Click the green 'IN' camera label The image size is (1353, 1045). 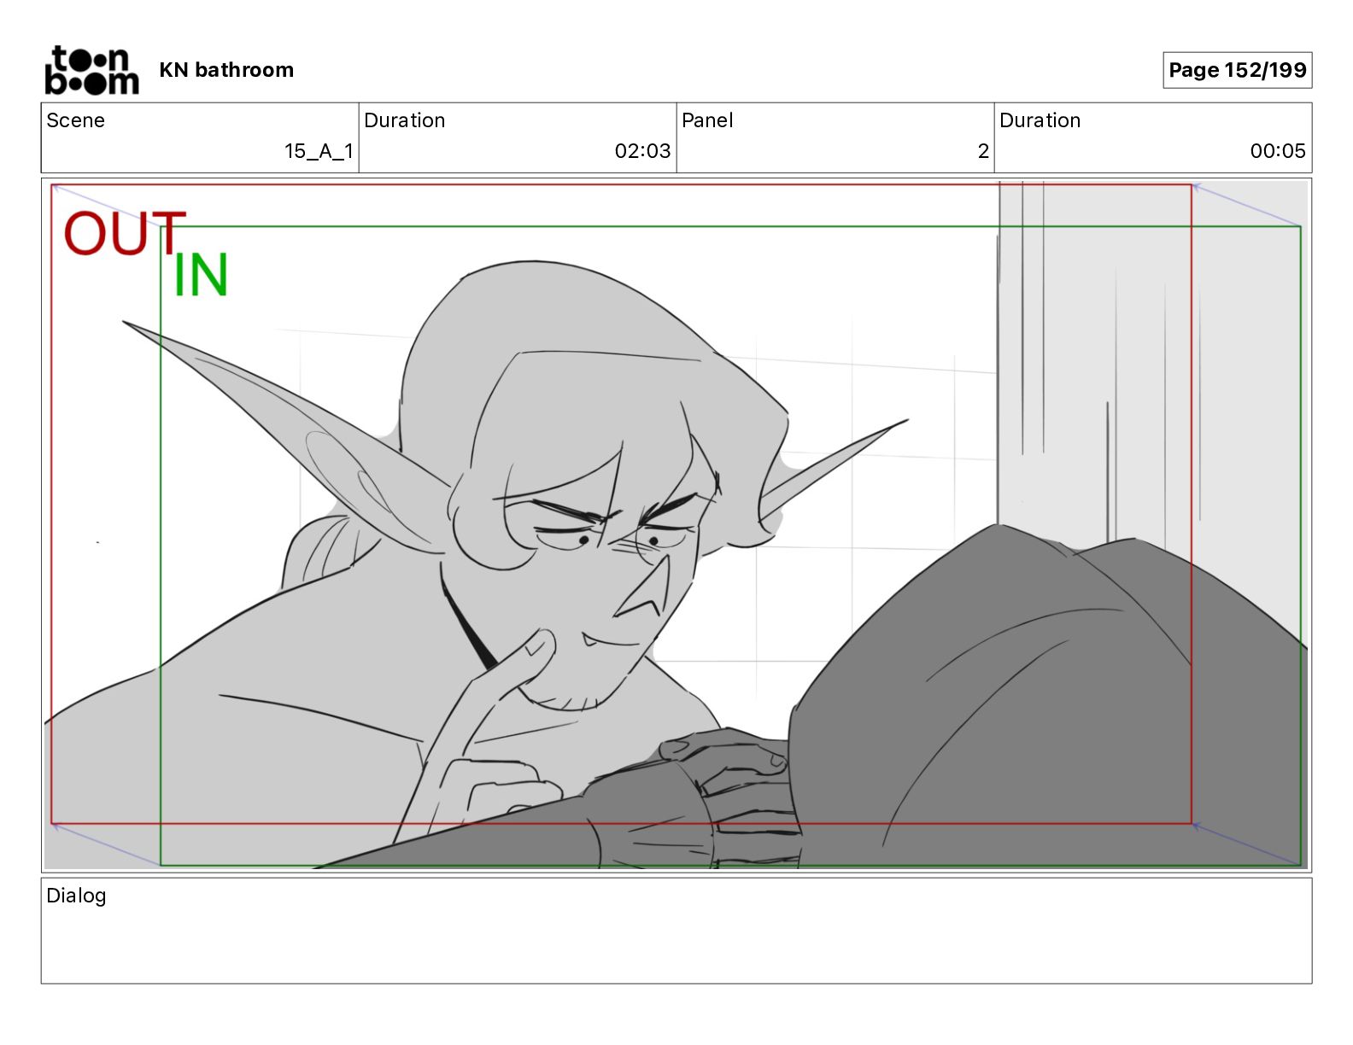point(201,275)
